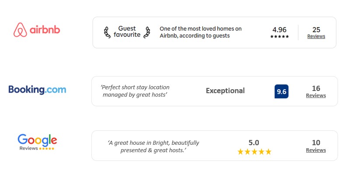Click the small black stars under 4.96

click(279, 36)
